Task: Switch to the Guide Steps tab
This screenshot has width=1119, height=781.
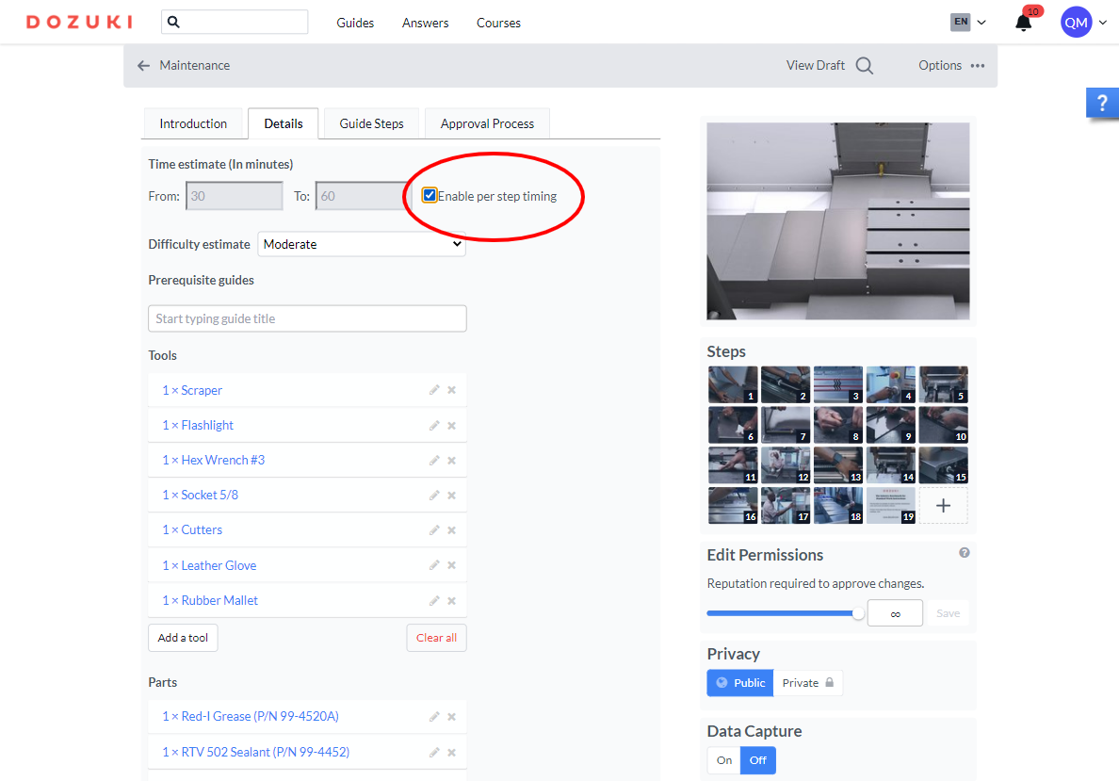Action: tap(371, 123)
